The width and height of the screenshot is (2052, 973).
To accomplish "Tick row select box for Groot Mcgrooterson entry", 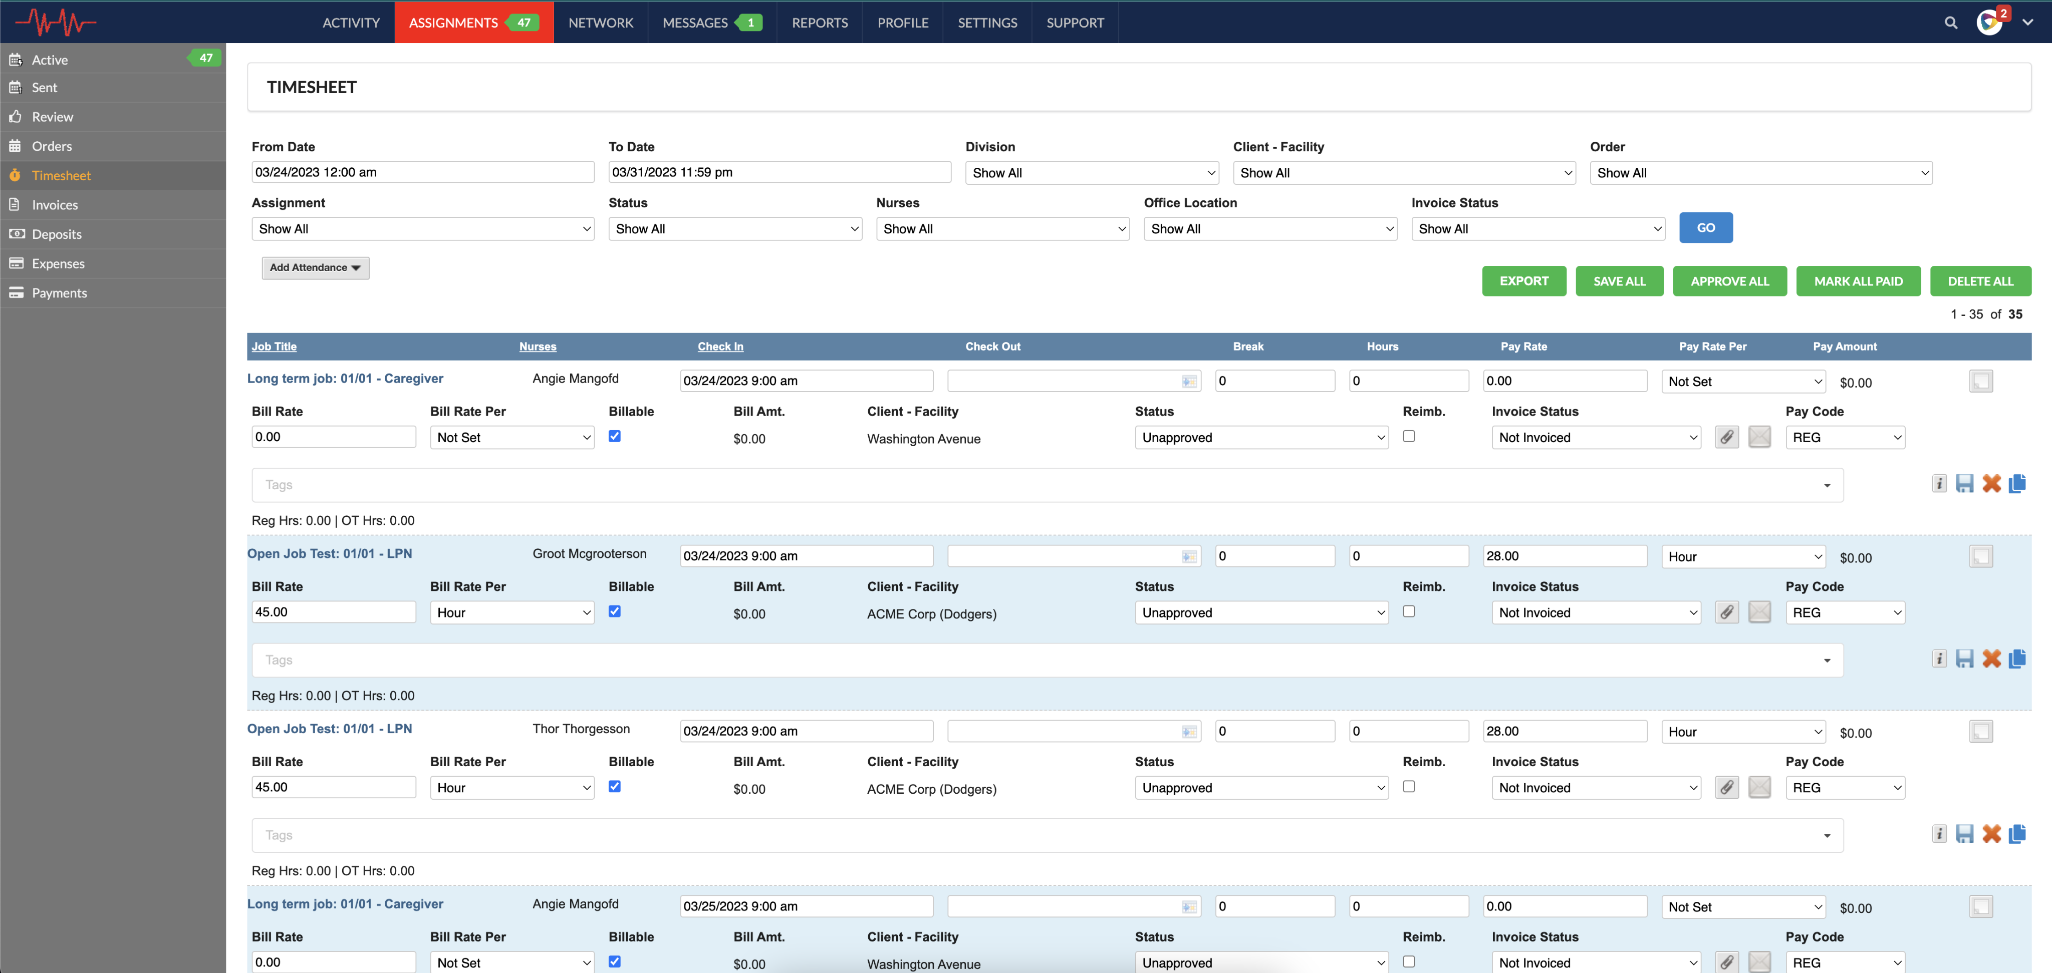I will pyautogui.click(x=1980, y=556).
